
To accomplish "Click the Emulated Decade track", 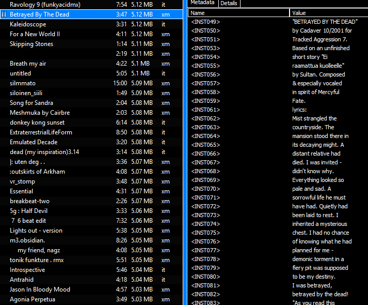I will pos(34,142).
